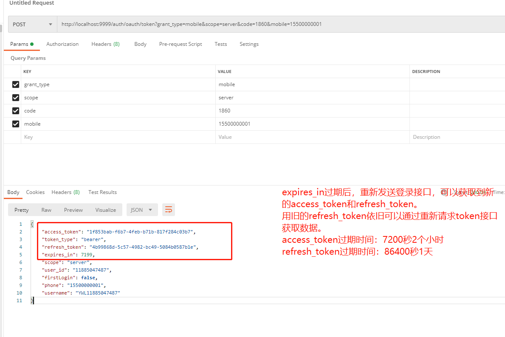Select the Raw response view

pos(46,209)
